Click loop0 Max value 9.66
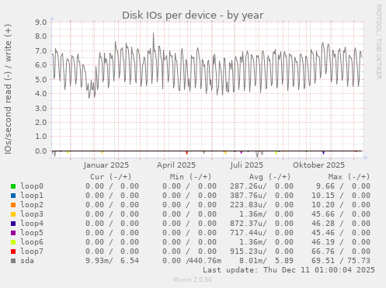The image size is (386, 288). pos(325,186)
